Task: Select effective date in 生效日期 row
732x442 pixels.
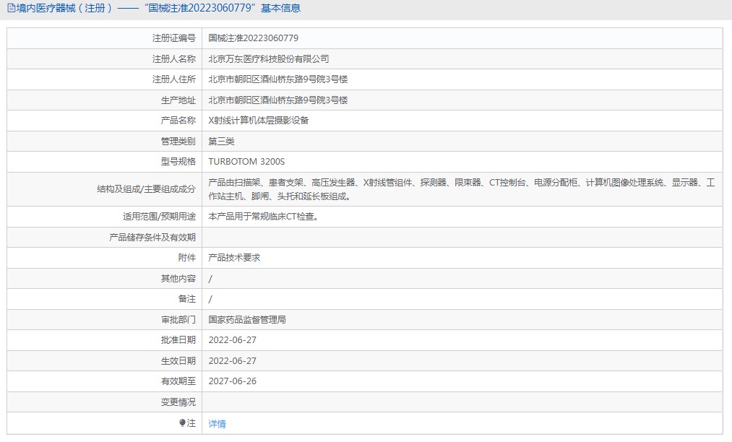Action: point(233,361)
